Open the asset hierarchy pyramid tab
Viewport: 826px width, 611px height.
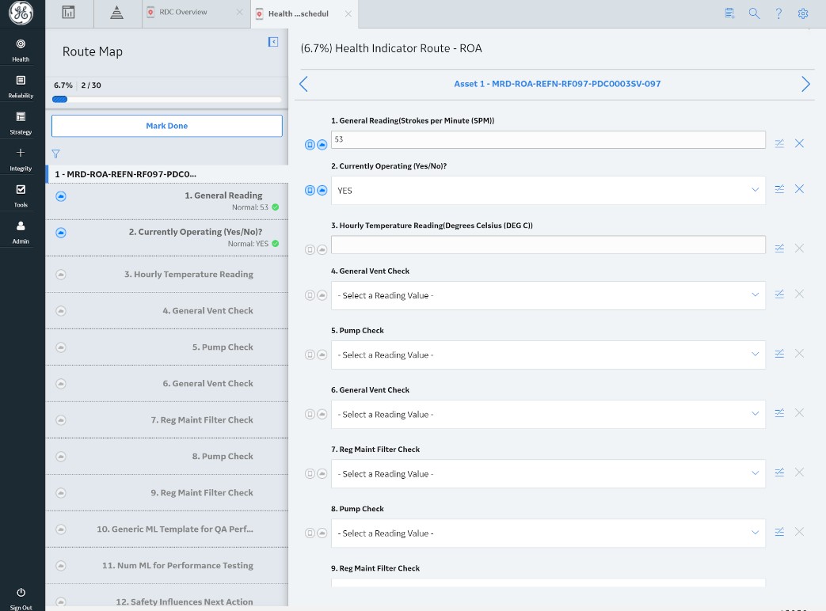coord(117,13)
